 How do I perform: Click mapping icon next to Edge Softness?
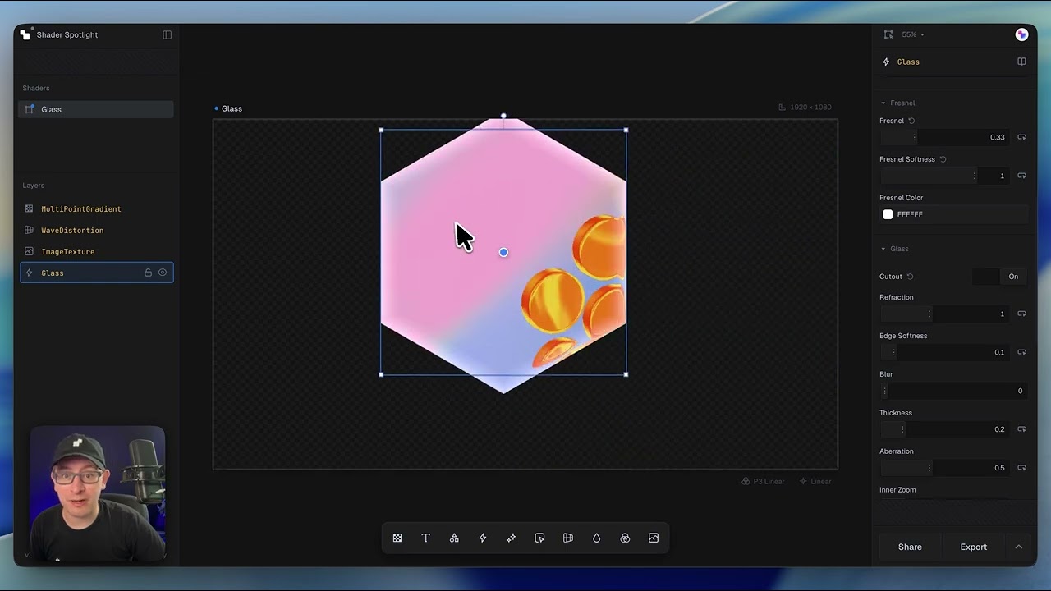[1021, 352]
